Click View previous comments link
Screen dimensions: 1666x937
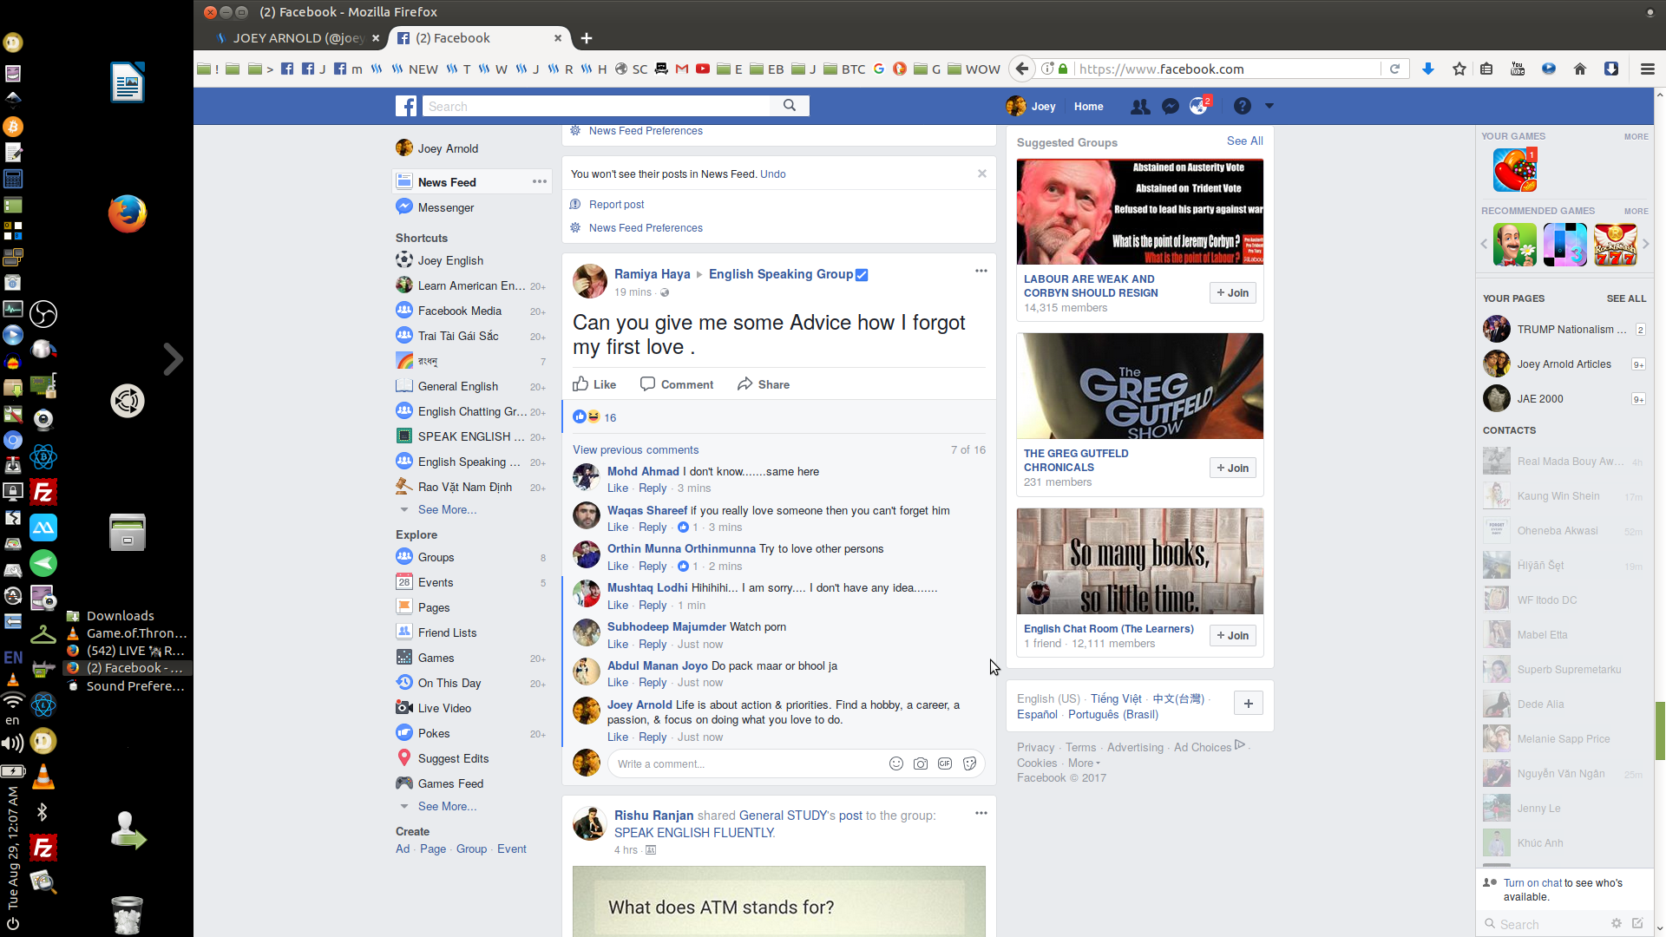[x=635, y=450]
